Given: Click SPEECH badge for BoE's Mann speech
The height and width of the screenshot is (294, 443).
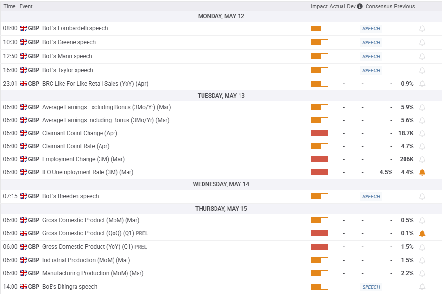Looking at the screenshot, I should point(371,56).
